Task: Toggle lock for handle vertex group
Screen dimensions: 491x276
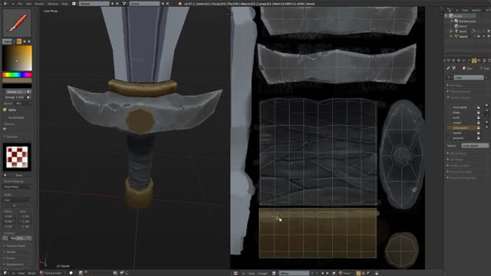Action: 479,133
